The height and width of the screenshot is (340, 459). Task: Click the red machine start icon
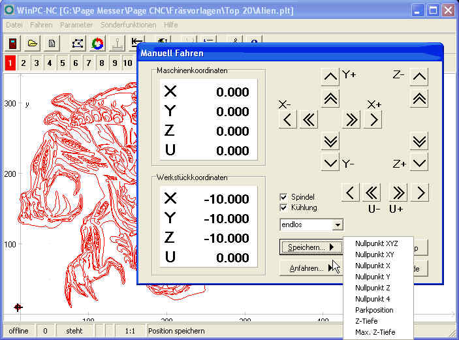tap(12, 44)
